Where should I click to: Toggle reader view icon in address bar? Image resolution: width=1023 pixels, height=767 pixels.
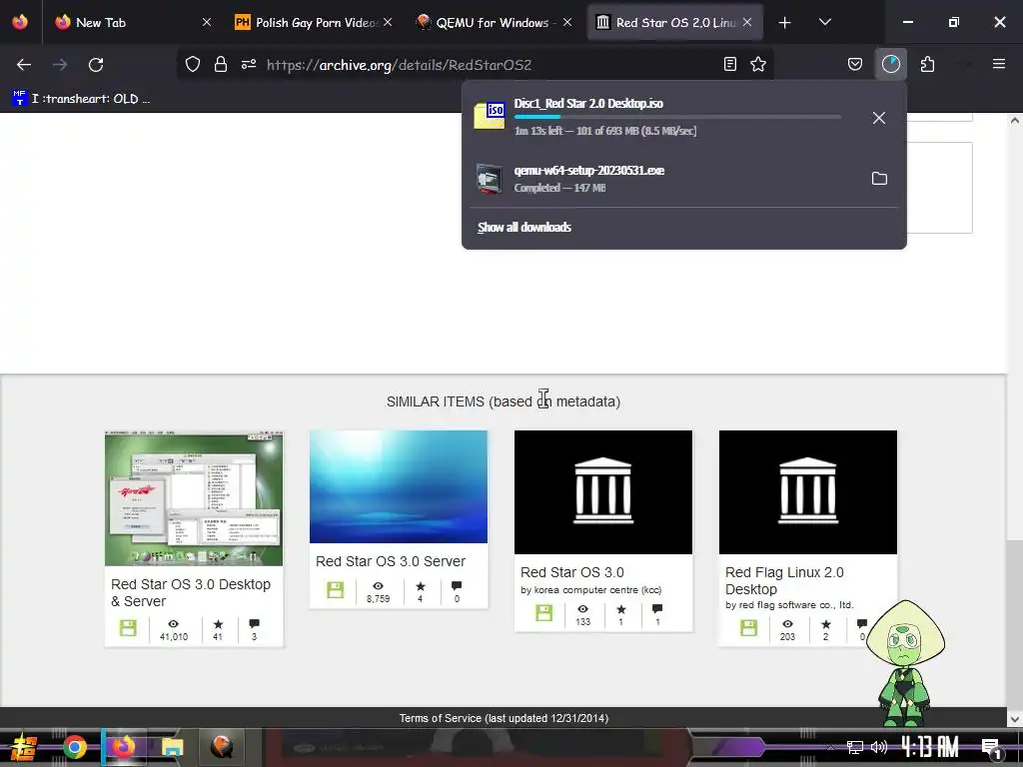click(x=730, y=64)
